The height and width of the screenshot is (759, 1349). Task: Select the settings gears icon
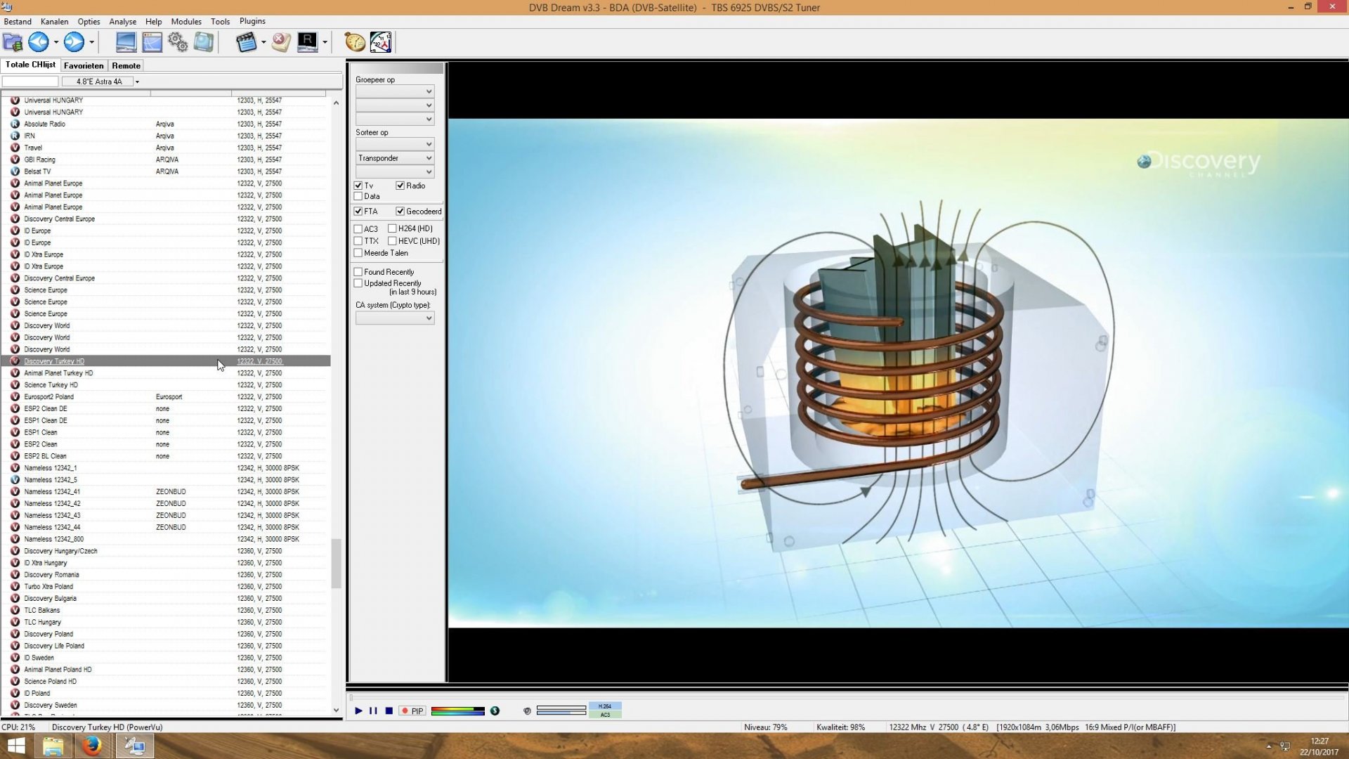pyautogui.click(x=177, y=42)
